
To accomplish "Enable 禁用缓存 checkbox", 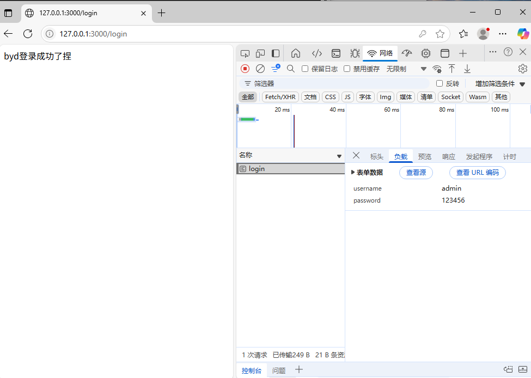I will coord(347,69).
